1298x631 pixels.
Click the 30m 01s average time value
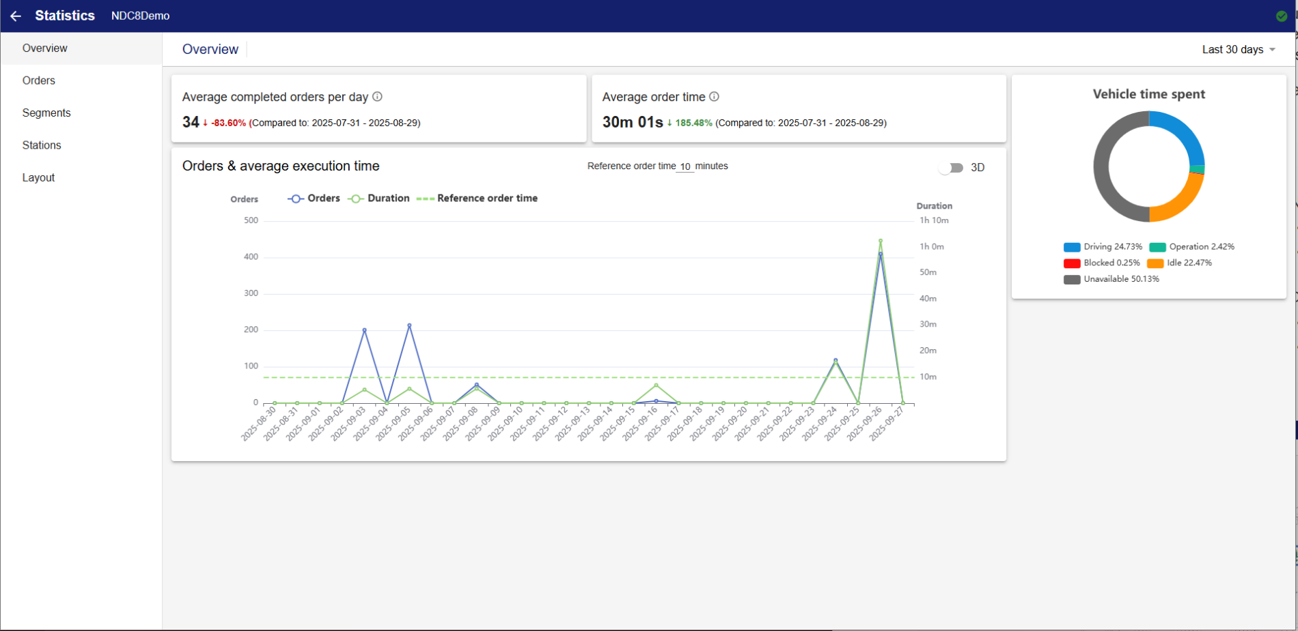[x=633, y=122]
